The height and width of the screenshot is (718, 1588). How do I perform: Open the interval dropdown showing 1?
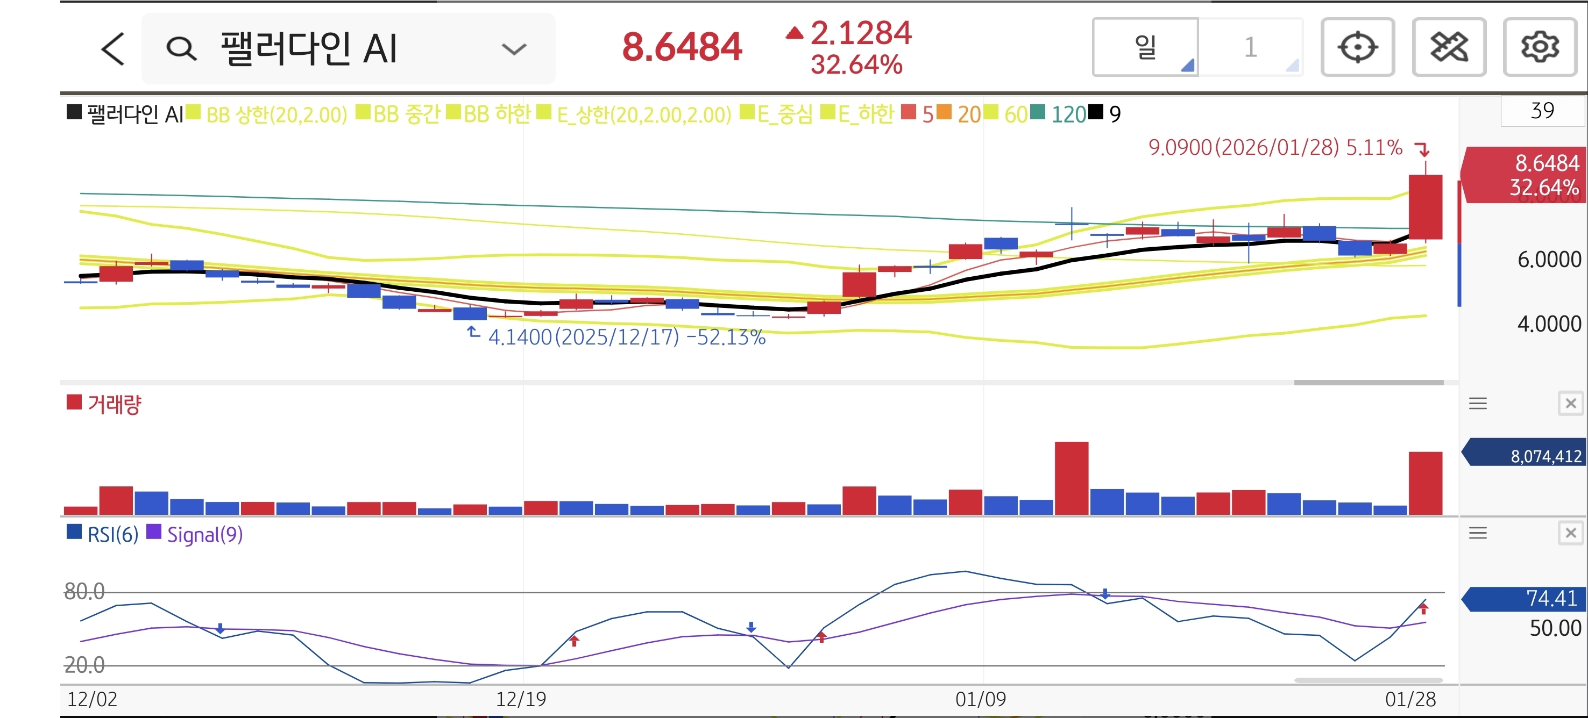[x=1251, y=47]
